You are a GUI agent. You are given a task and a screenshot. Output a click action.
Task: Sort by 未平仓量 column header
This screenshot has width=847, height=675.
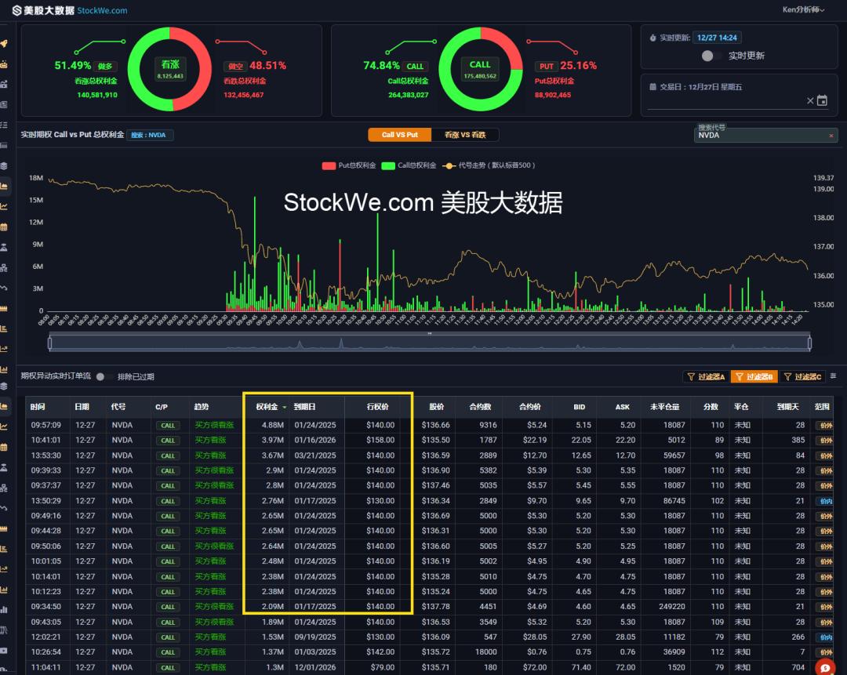click(664, 407)
